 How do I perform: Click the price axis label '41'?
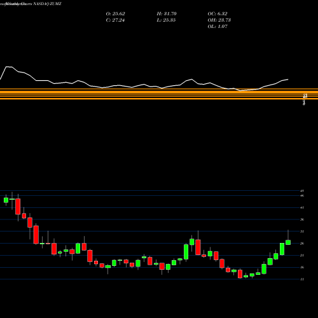pos(302,207)
